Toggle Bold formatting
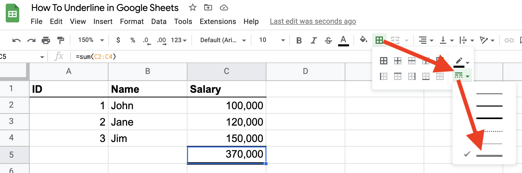 pos(299,40)
